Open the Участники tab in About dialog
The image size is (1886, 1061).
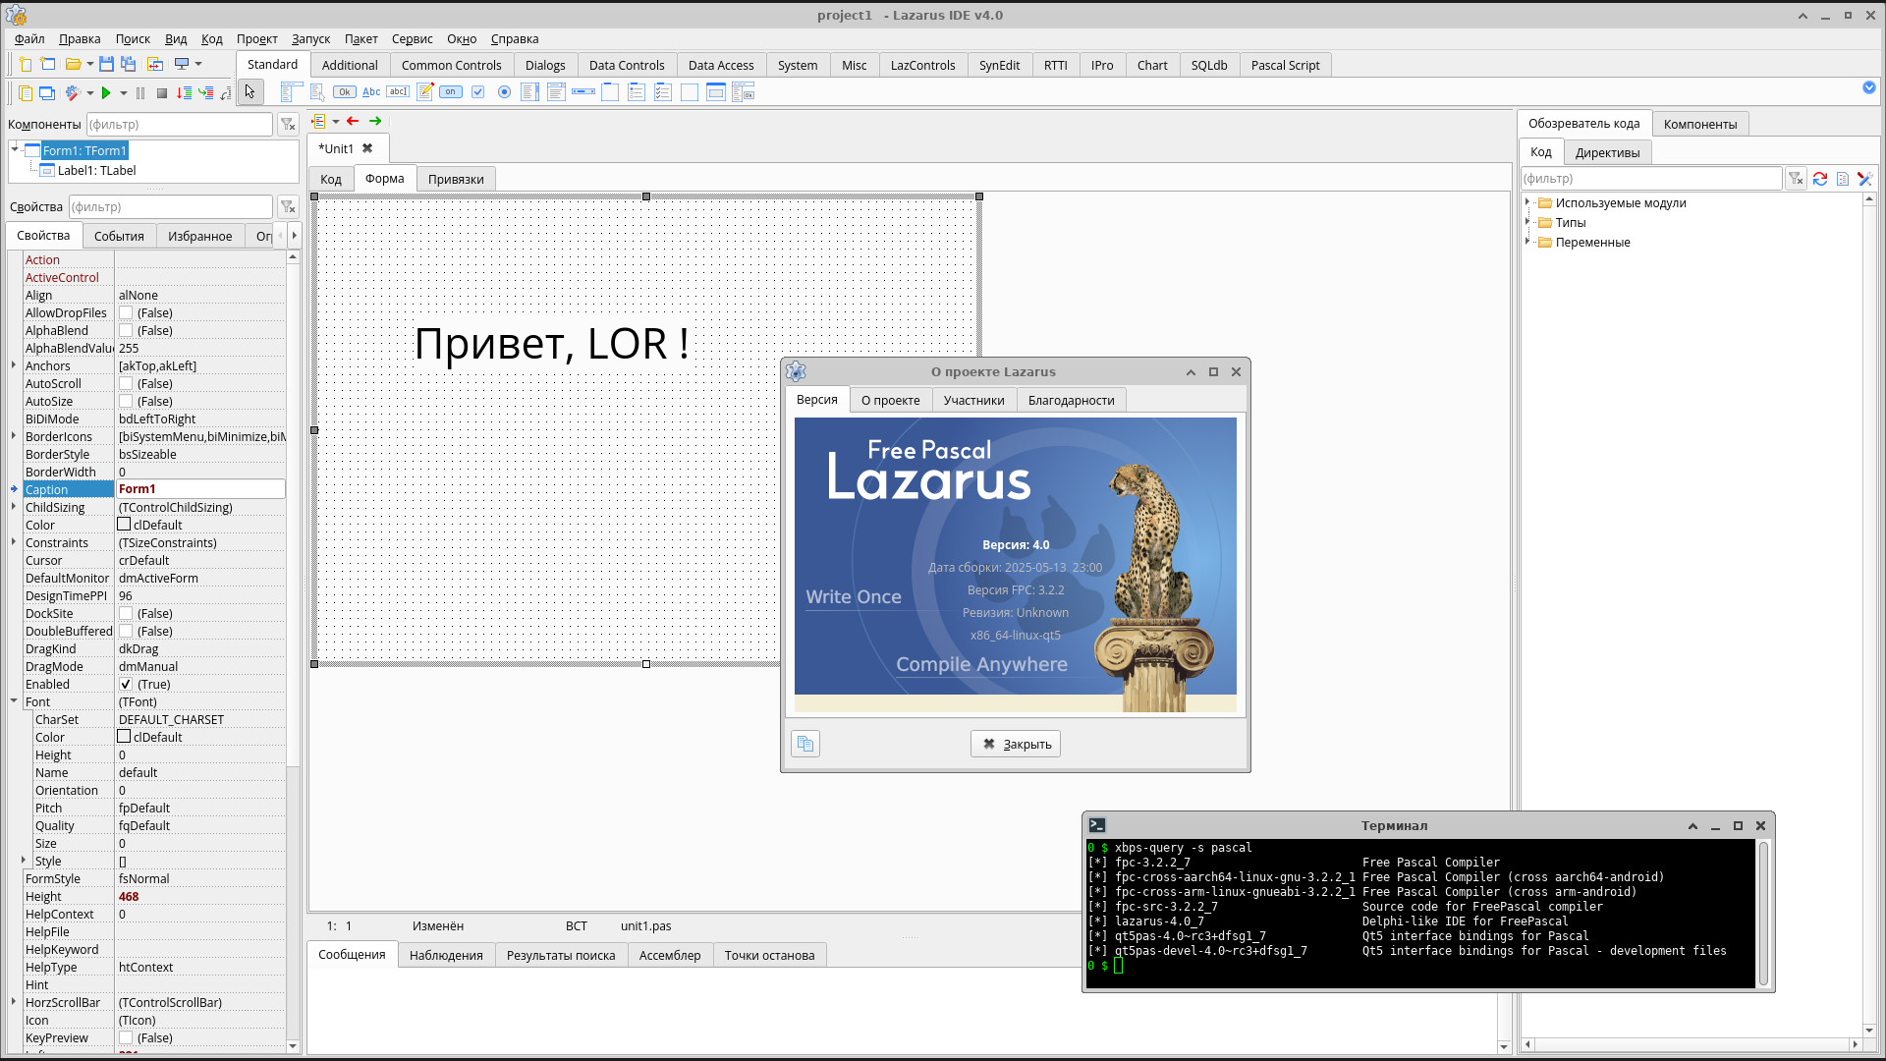click(x=973, y=400)
